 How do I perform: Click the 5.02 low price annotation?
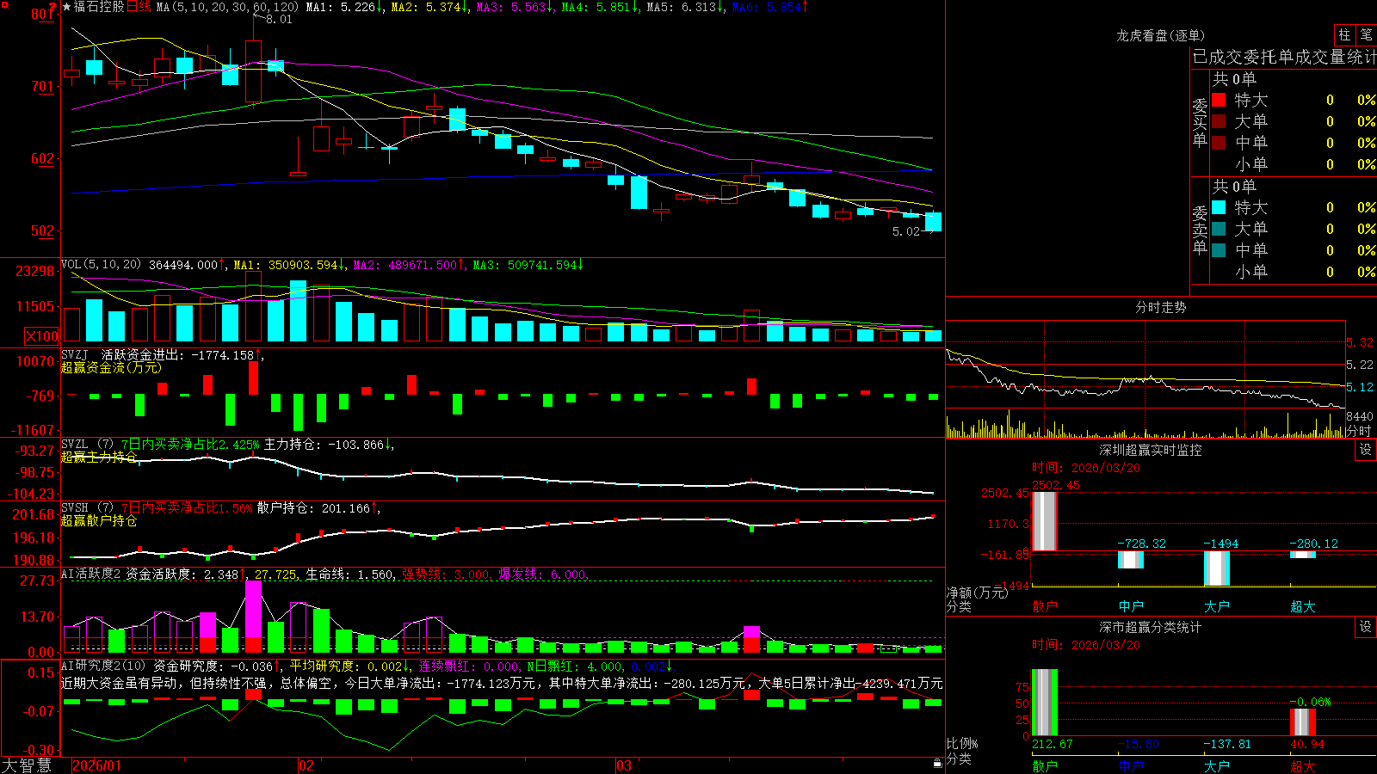point(906,231)
